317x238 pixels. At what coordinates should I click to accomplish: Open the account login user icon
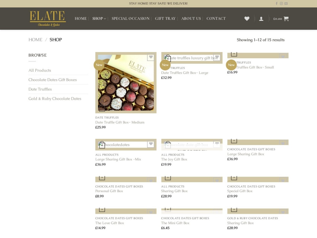261,19
